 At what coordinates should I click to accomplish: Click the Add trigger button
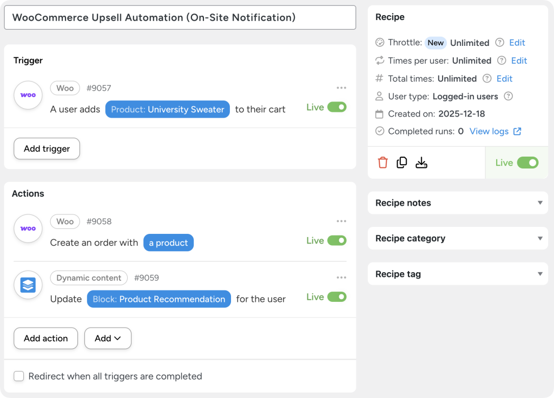[x=47, y=148]
